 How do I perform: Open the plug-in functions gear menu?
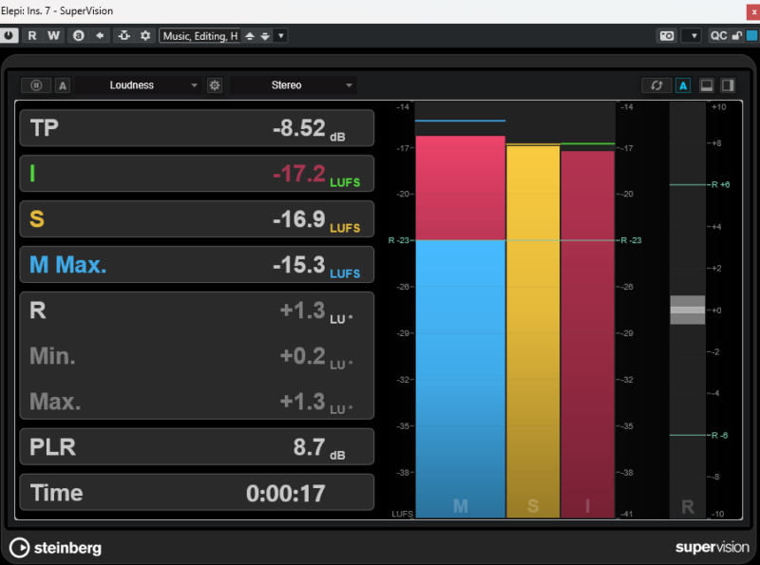click(145, 36)
